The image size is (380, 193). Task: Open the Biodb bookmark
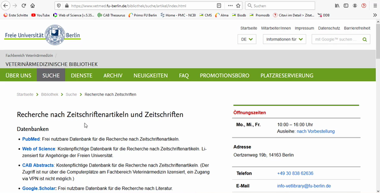click(x=239, y=15)
